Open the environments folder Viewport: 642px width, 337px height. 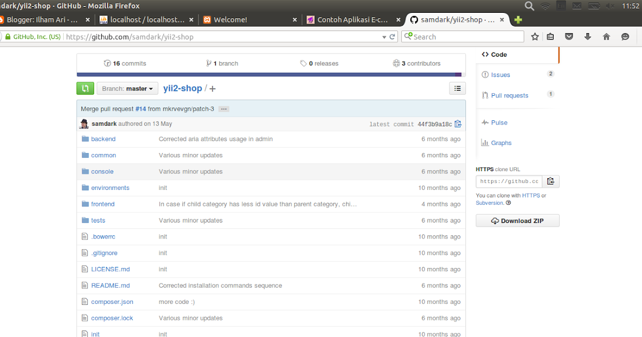110,188
